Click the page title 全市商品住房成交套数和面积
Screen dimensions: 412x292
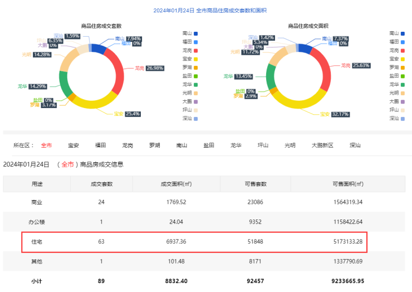pos(205,10)
